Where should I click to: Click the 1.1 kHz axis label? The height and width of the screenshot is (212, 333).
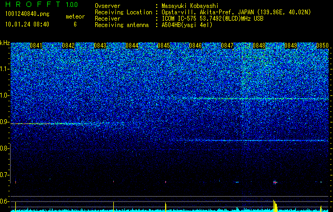pos(5,69)
